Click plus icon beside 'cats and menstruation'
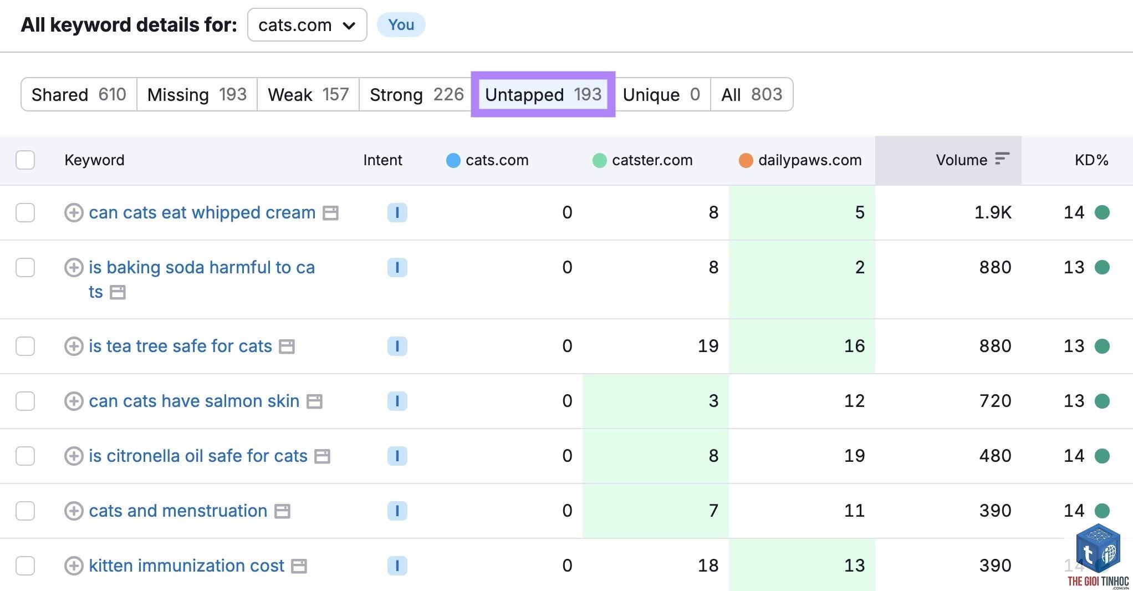 (x=74, y=511)
